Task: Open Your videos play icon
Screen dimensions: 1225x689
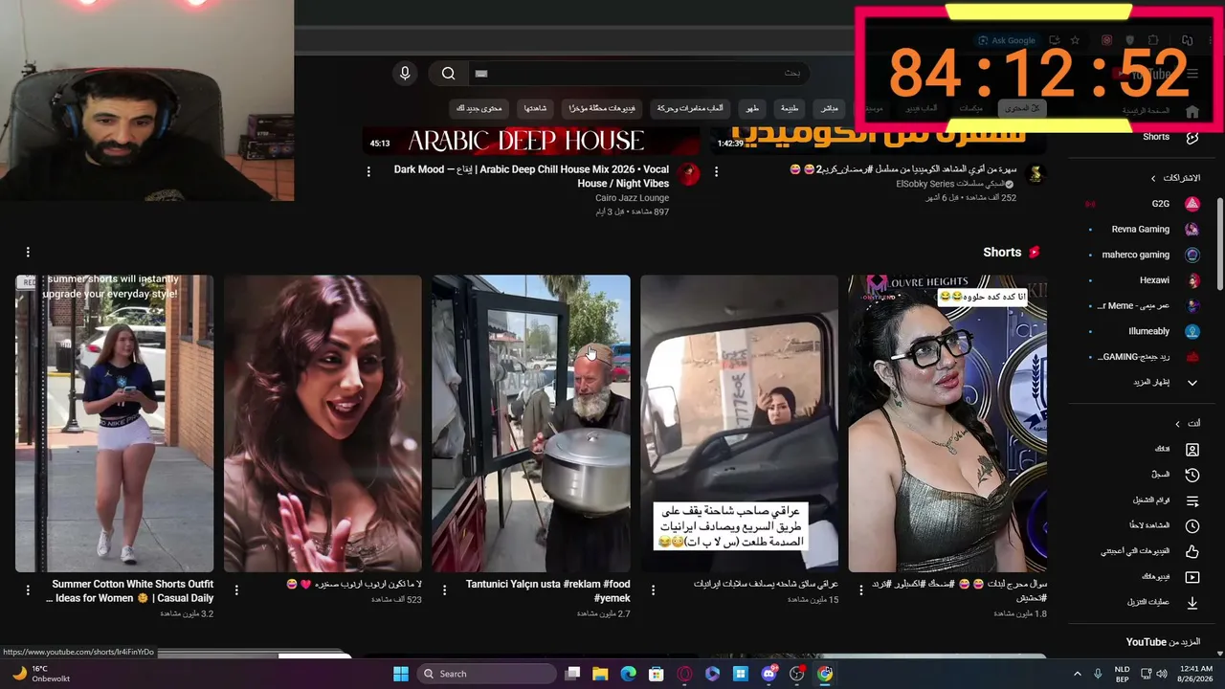Action: pyautogui.click(x=1192, y=577)
